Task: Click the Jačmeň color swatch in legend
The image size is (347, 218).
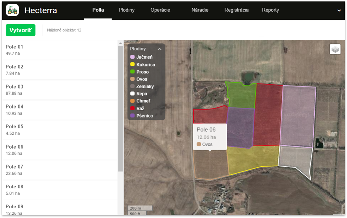Action: pos(133,57)
